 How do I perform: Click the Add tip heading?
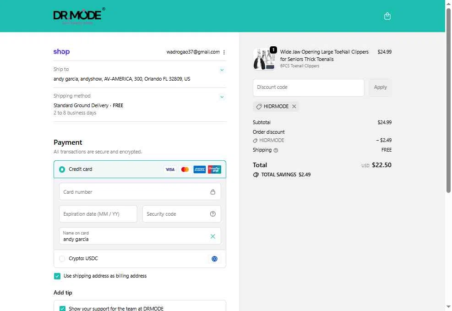pyautogui.click(x=63, y=293)
